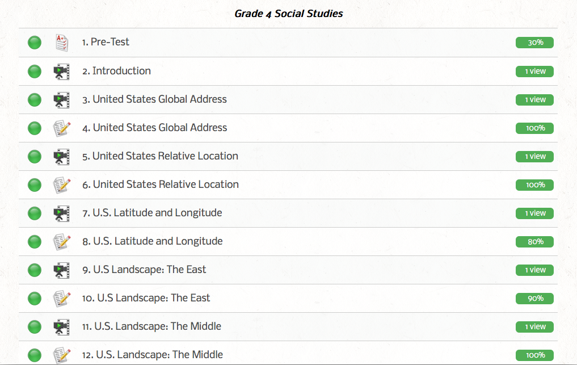The height and width of the screenshot is (365, 577).
Task: Click quiz pencil icon for lesson 6
Action: tap(61, 185)
